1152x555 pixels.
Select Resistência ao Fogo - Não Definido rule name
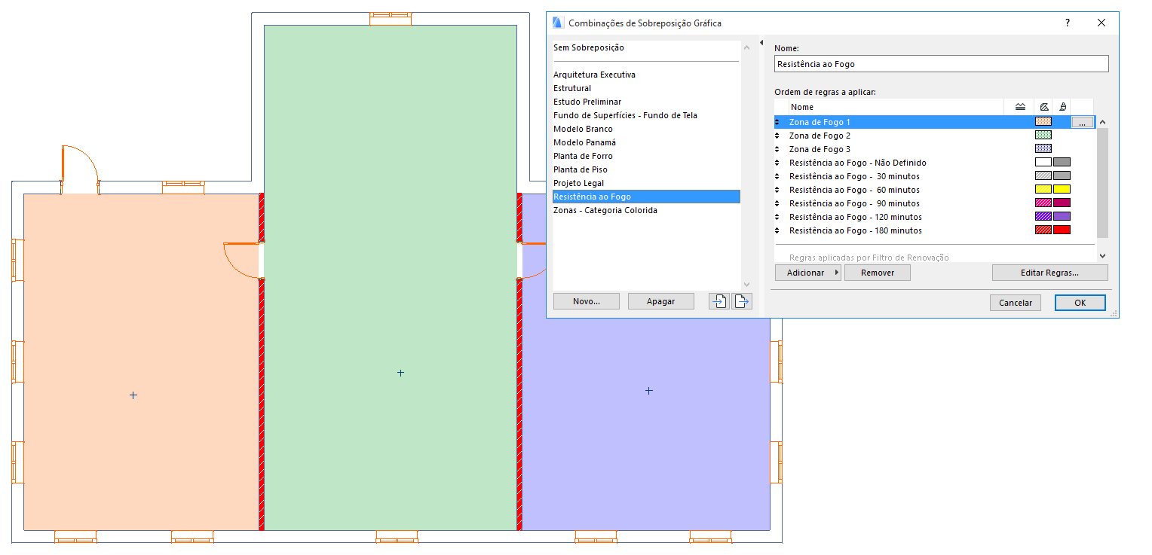pos(858,163)
